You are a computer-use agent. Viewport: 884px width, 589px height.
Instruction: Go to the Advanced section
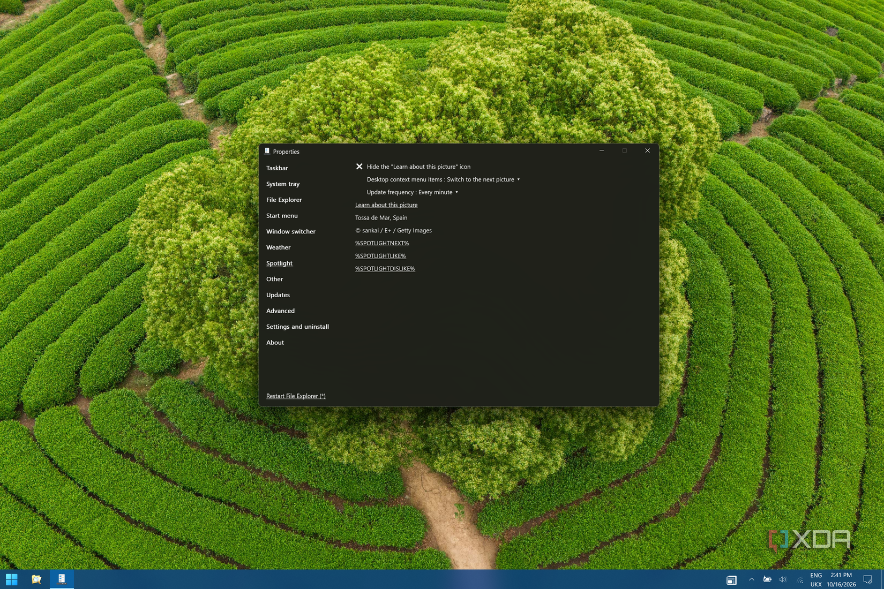(280, 311)
